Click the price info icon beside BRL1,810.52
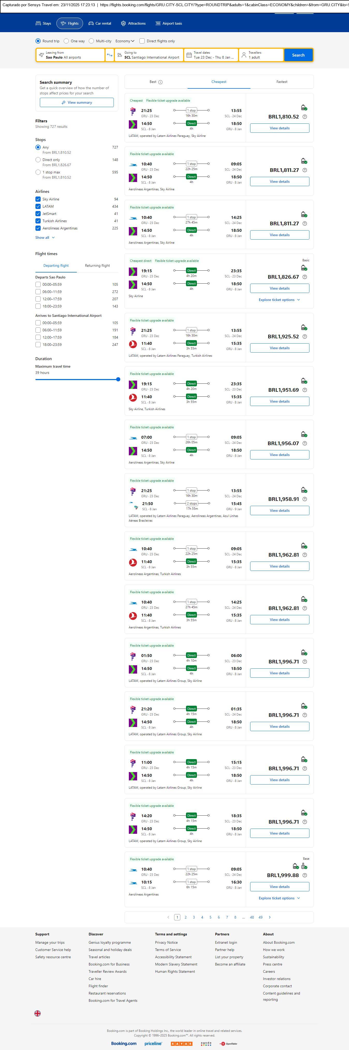The width and height of the screenshot is (349, 1050). (305, 117)
